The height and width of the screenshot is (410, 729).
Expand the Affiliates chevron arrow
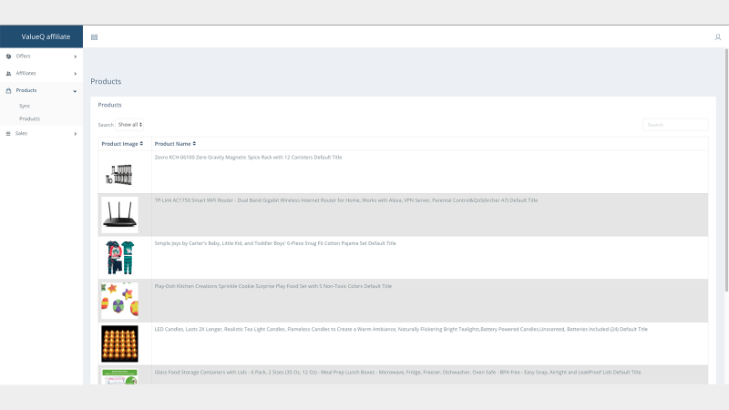(76, 74)
